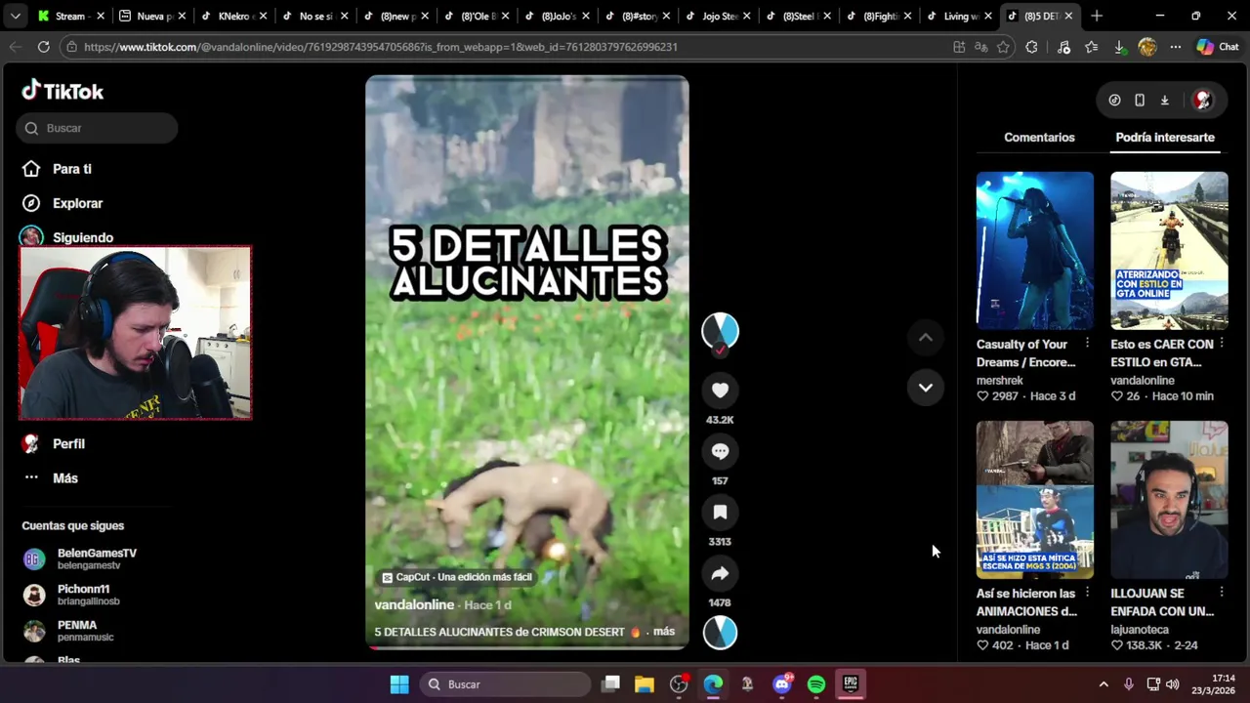
Task: Go to next video with down chevron
Action: [925, 388]
